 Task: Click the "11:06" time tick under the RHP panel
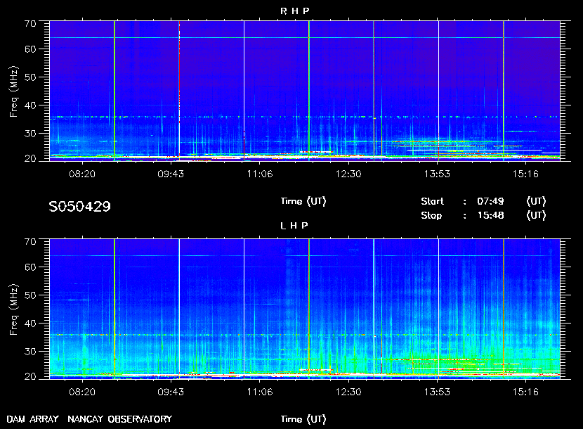[x=260, y=174]
